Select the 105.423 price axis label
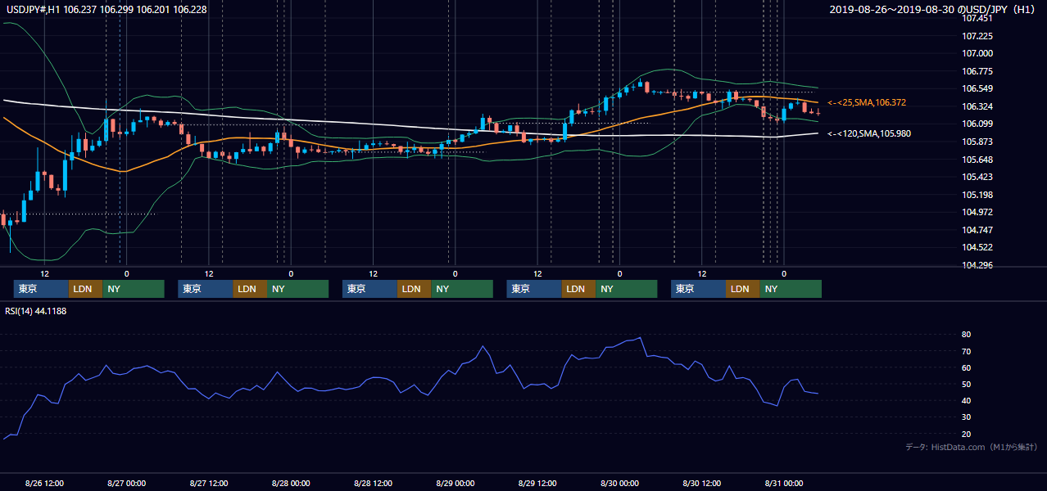This screenshot has height=491, width=1047. 977,177
